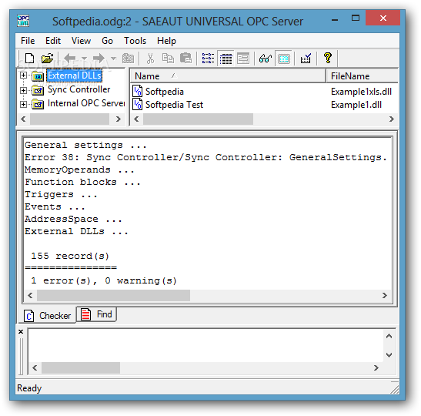Click the Find binoculars icon

click(x=266, y=58)
